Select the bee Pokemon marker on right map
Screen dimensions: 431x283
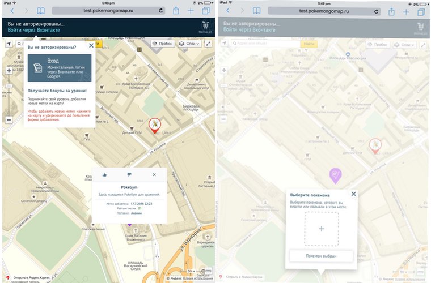(x=375, y=145)
